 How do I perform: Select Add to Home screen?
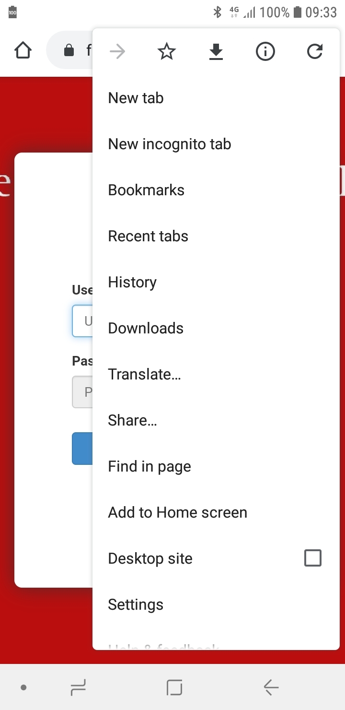216,512
